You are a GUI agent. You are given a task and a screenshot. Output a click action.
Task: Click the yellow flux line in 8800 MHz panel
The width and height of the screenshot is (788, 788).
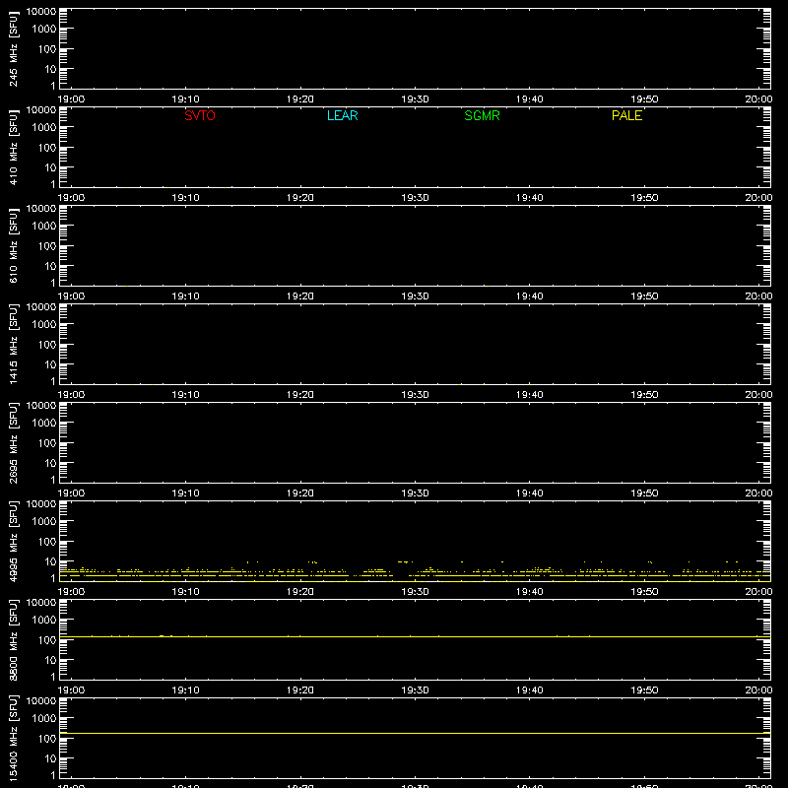coord(415,636)
